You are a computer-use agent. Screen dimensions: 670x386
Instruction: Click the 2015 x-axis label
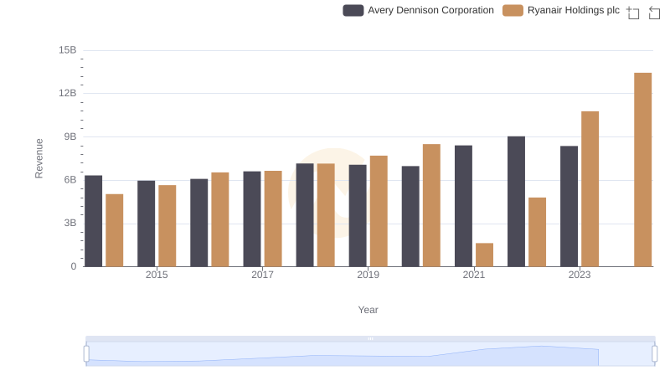coord(157,275)
